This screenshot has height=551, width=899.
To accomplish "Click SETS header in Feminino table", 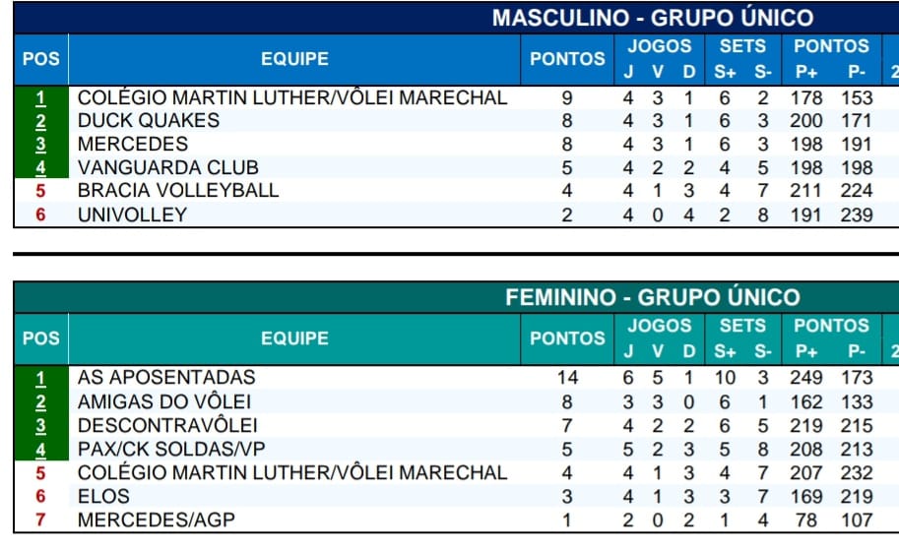I will (742, 326).
